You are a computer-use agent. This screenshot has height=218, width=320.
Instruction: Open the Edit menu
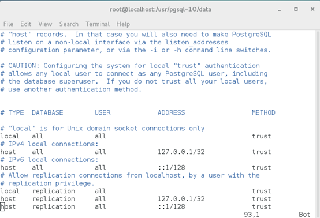tap(26, 24)
